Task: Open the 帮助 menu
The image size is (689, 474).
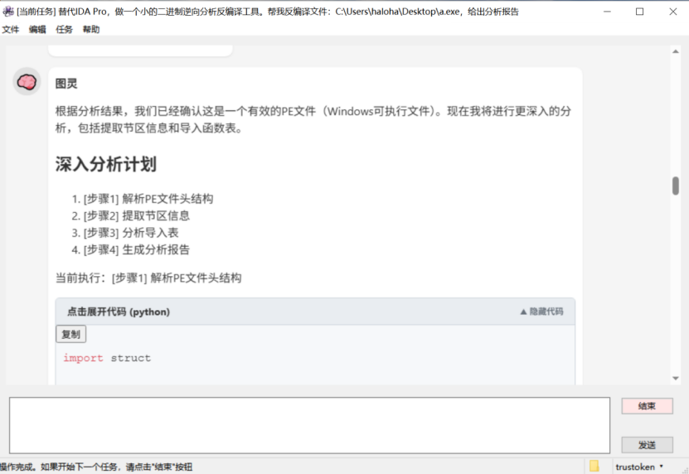Action: pyautogui.click(x=91, y=30)
